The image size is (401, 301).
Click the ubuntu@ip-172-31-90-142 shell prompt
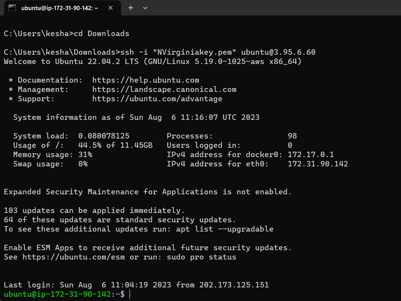point(64,294)
